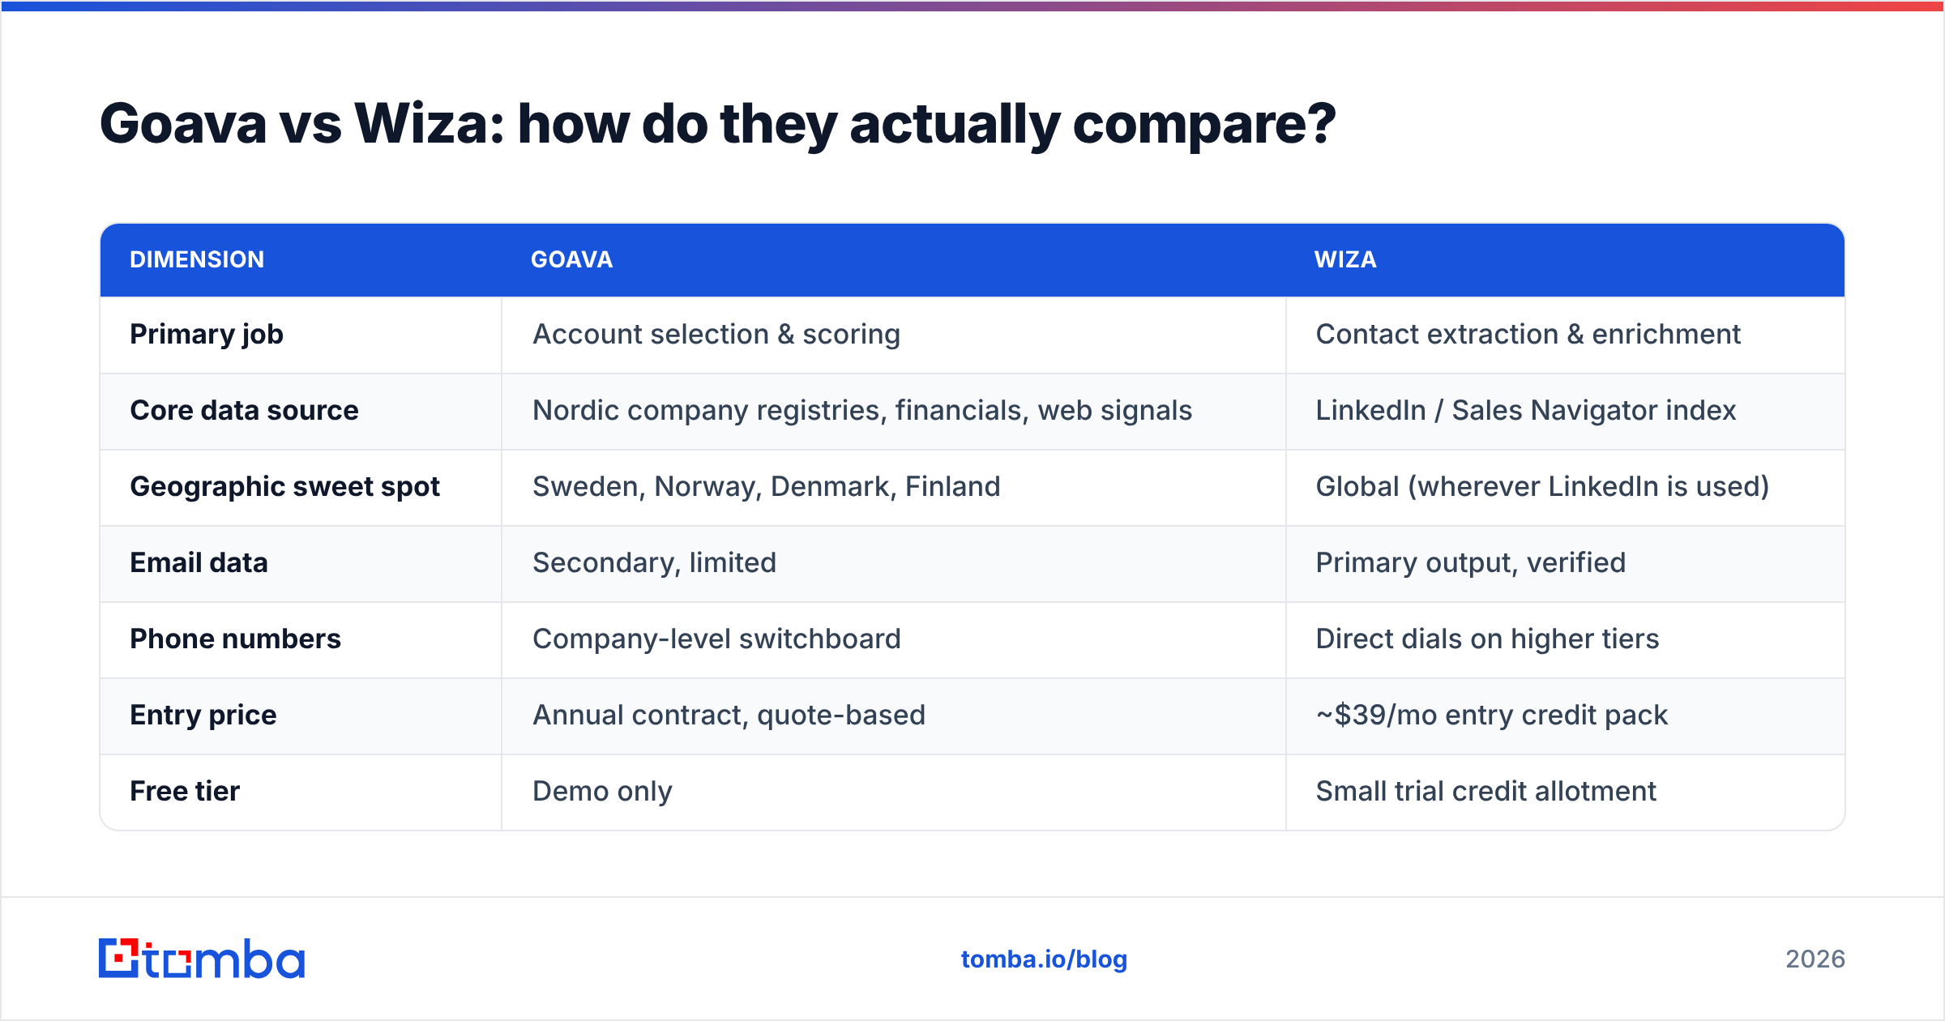Select the DIMENSION column header
This screenshot has width=1945, height=1021.
pos(197,259)
